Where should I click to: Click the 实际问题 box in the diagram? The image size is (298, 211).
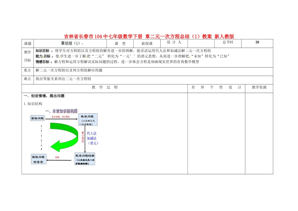pyautogui.click(x=37, y=118)
